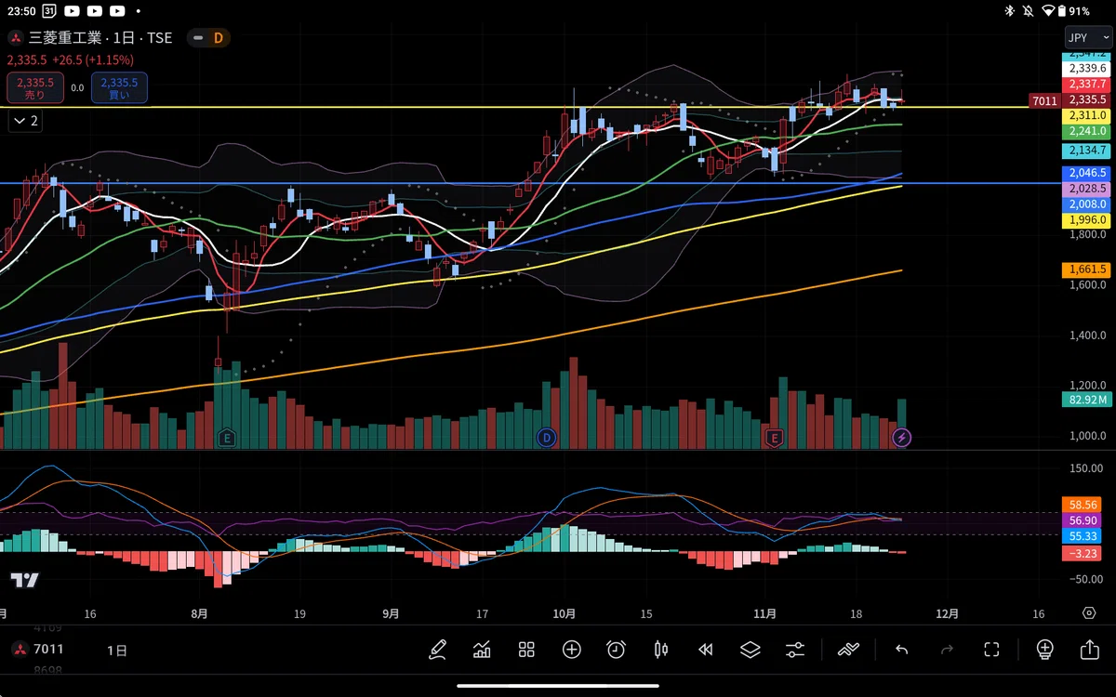Tap the green 2,241.0 price label

click(x=1087, y=131)
